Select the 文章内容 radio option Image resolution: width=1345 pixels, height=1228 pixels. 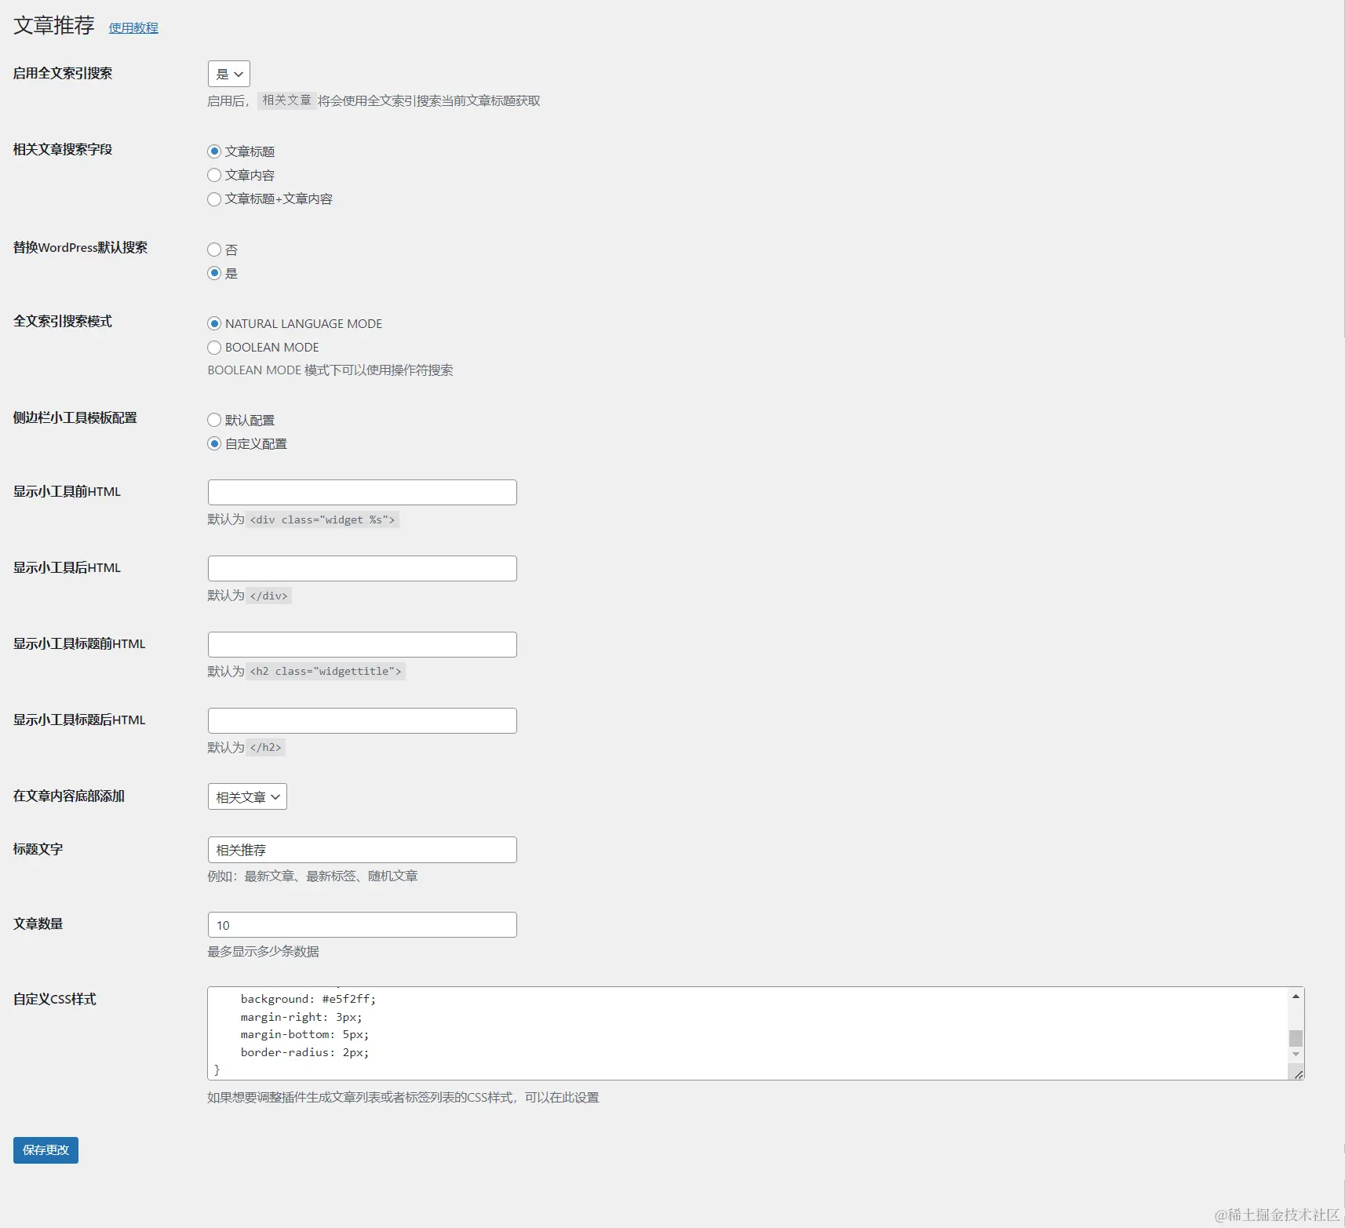click(214, 175)
